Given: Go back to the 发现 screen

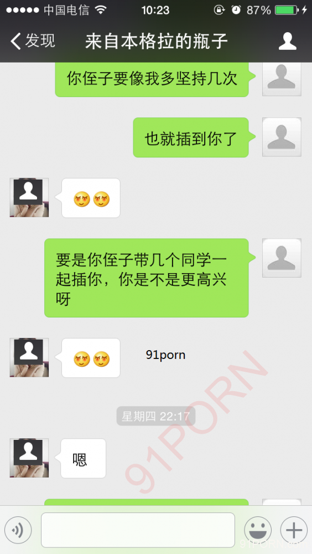Looking at the screenshot, I should coord(33,41).
